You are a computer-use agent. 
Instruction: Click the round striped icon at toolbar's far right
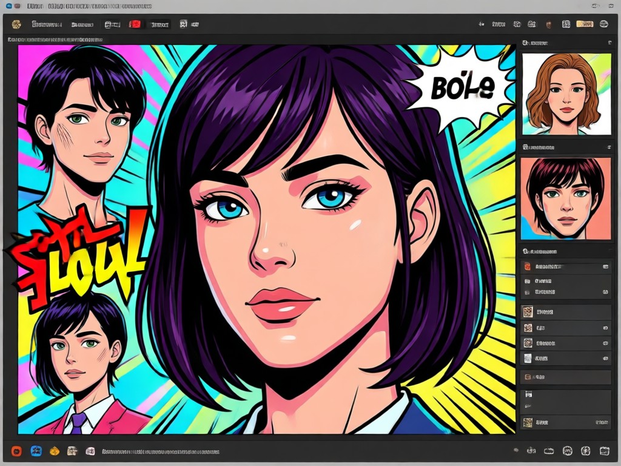coord(603,24)
